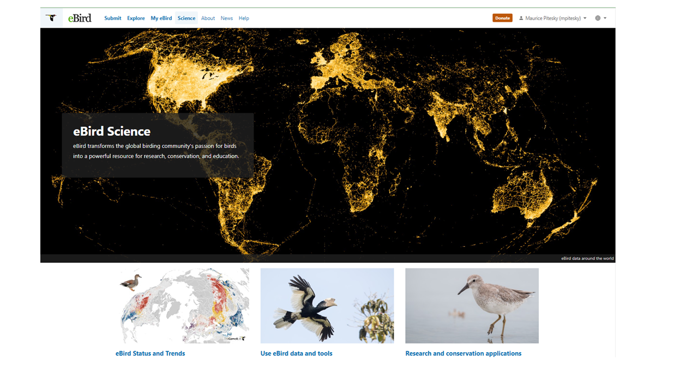Navigate to the Explore section

click(136, 18)
